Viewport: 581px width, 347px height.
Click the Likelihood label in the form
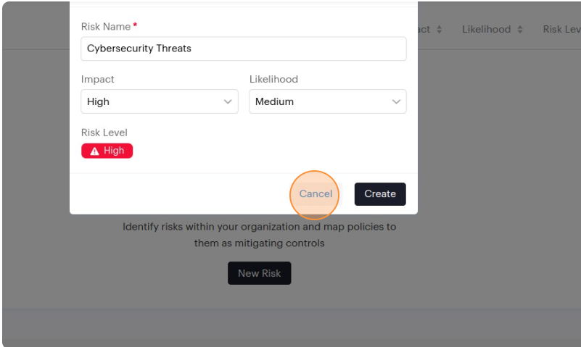coord(273,79)
